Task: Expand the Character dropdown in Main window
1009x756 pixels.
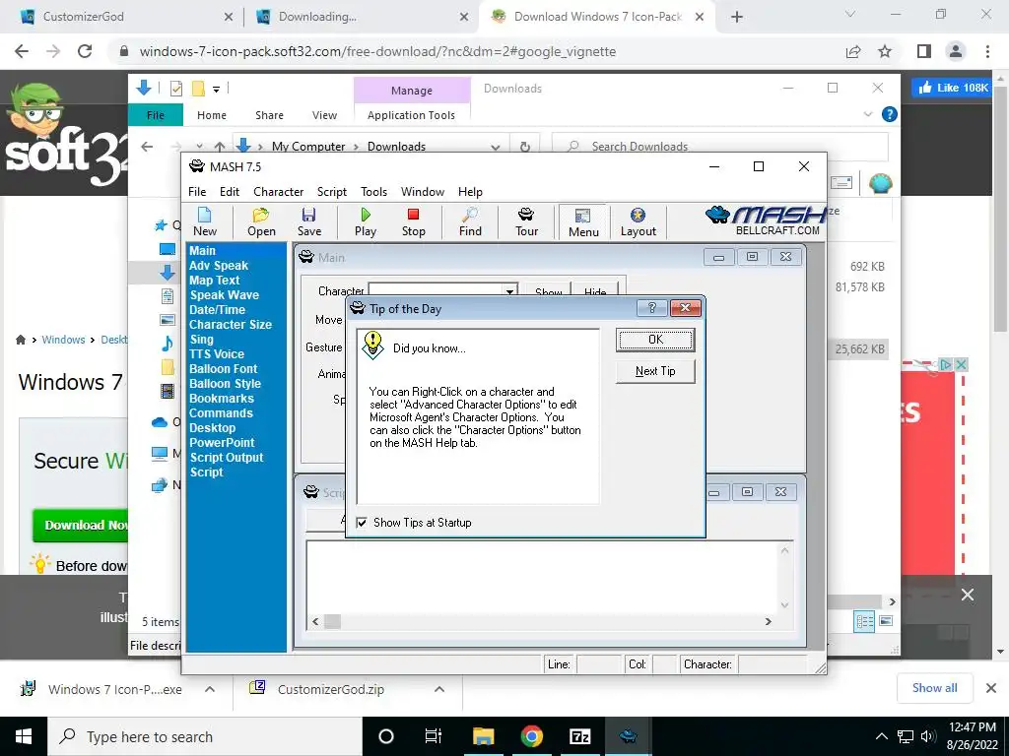Action: click(509, 291)
